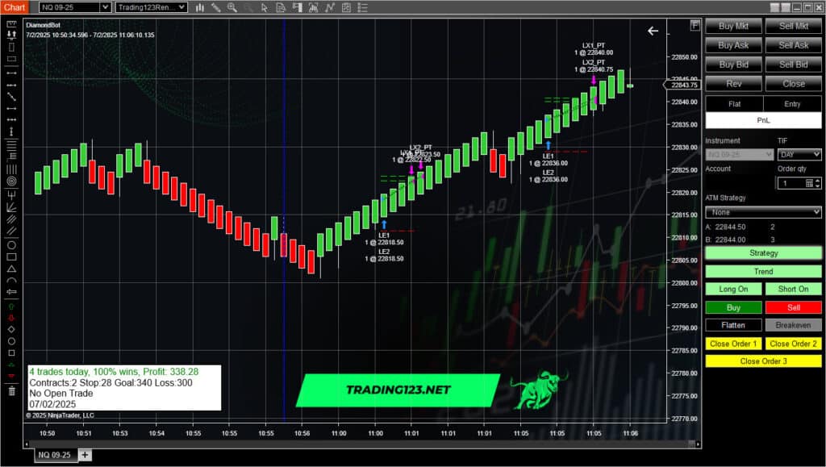The width and height of the screenshot is (826, 467).
Task: Activate the zoom magnifier tool
Action: (x=232, y=7)
